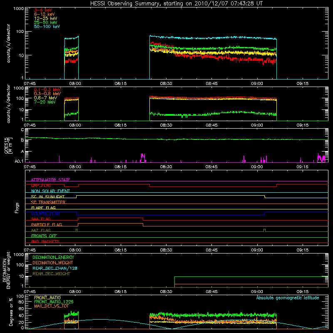Select the NON_SOLAR_EVENT flag label
This screenshot has width=333, height=333.
coord(50,191)
